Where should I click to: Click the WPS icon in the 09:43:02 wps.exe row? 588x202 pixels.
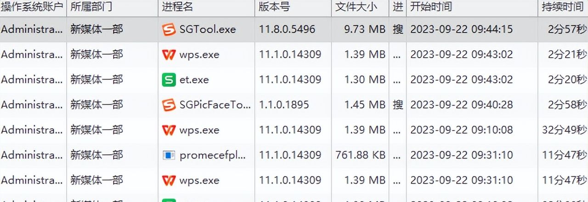169,55
